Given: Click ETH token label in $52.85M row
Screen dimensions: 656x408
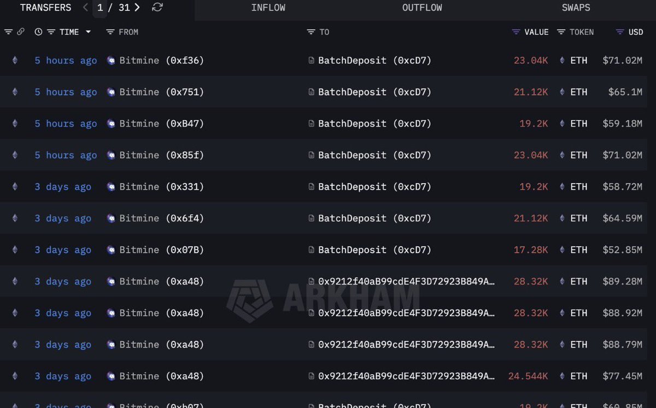Looking at the screenshot, I should point(579,250).
